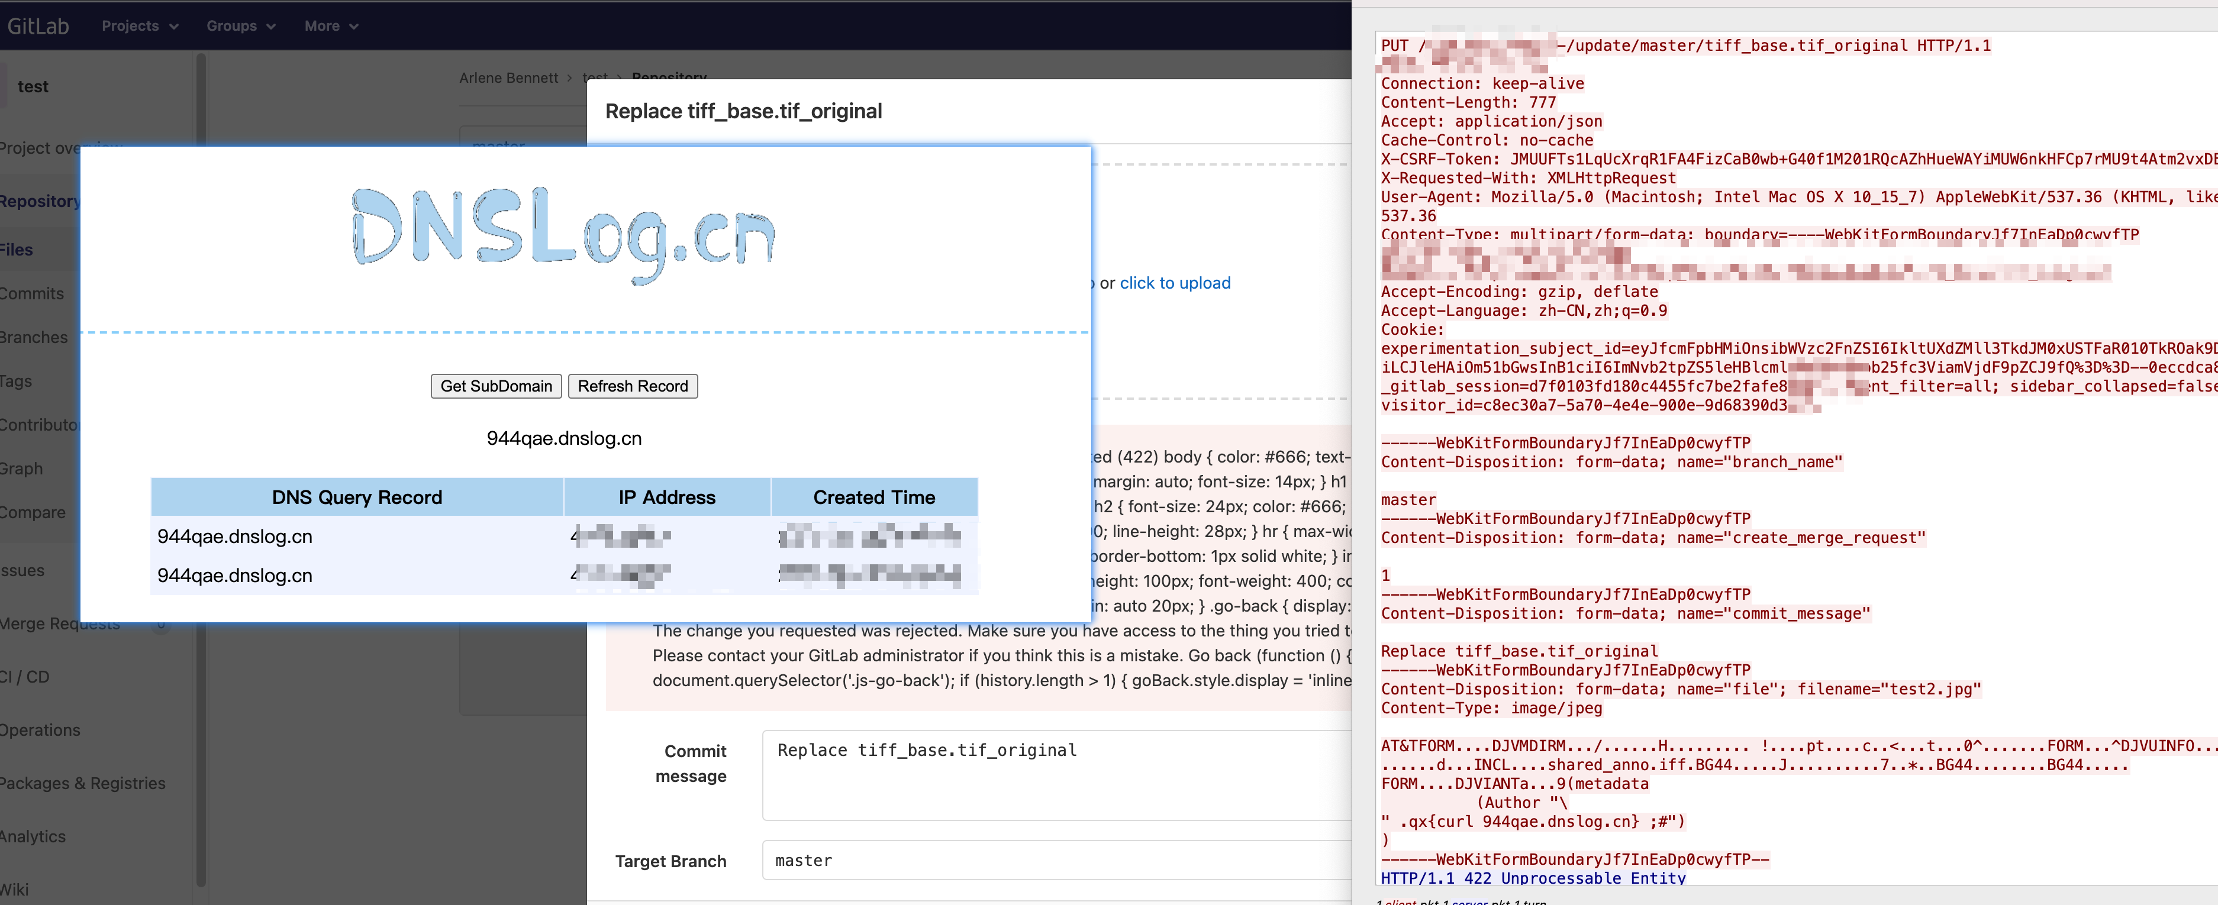Image resolution: width=2218 pixels, height=905 pixels.
Task: Select the subdomain text 944qae.dnslog.cn above table
Action: pyautogui.click(x=564, y=438)
